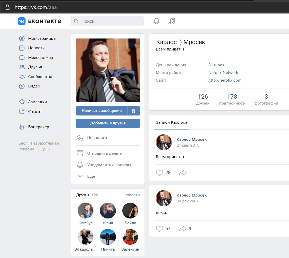Open the 178 подписчиков counter
The image size is (289, 258).
232,99
